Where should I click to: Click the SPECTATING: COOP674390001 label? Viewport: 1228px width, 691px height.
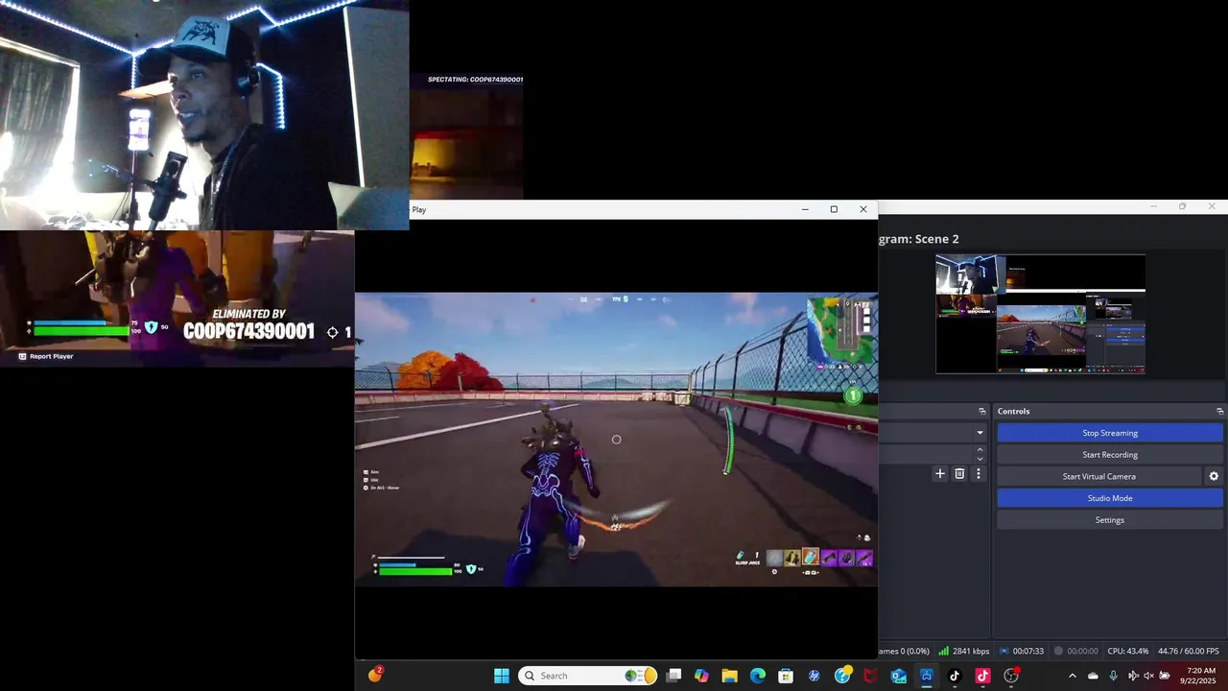475,80
